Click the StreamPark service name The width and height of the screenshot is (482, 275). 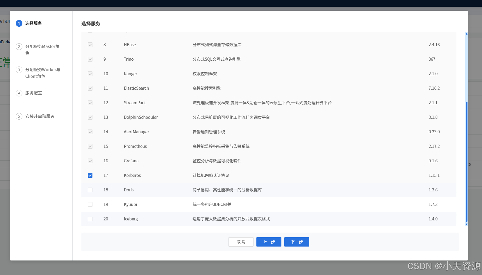point(135,103)
